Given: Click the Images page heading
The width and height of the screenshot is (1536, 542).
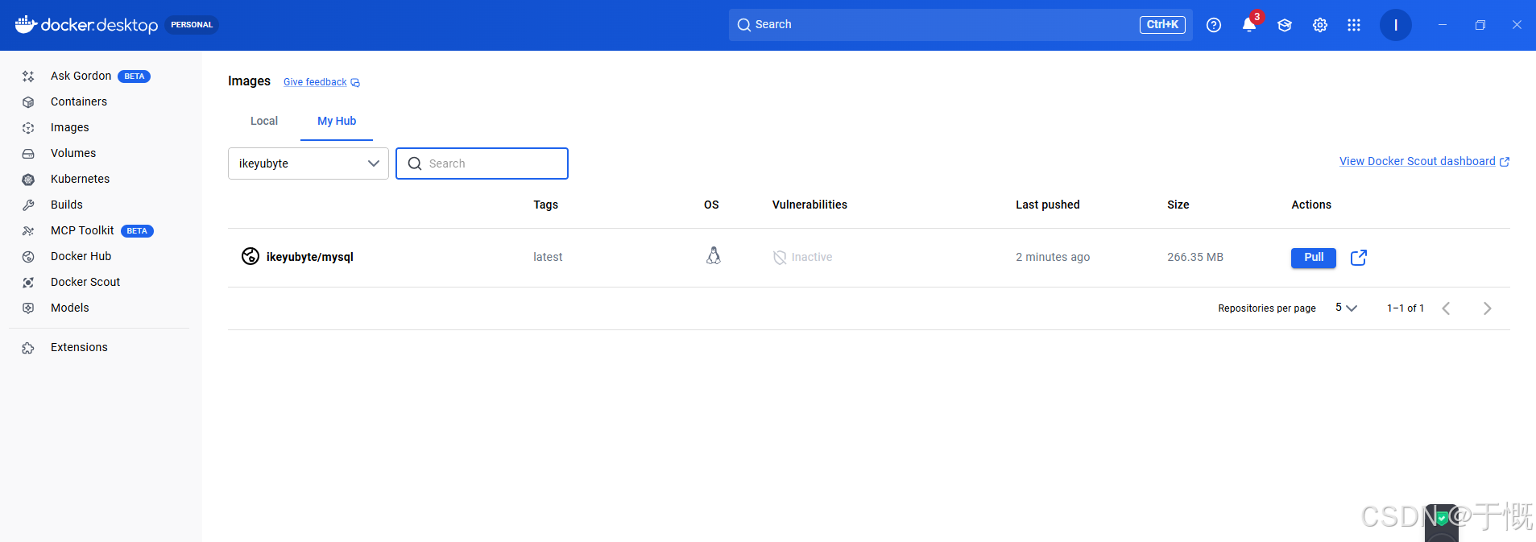Looking at the screenshot, I should click(249, 81).
